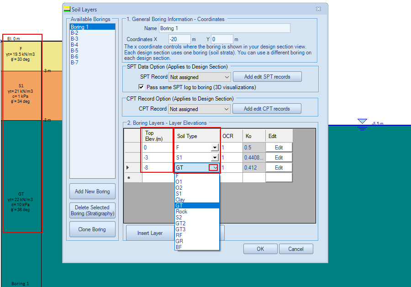The width and height of the screenshot is (411, 287).
Task: Choose GR in the soil type list
Action: (197, 241)
